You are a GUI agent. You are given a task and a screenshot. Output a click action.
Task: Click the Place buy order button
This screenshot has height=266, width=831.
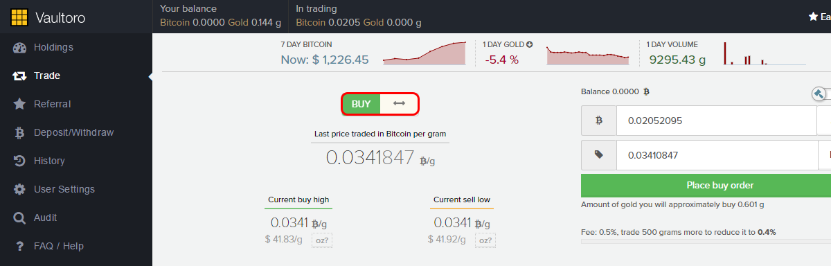[706, 185]
